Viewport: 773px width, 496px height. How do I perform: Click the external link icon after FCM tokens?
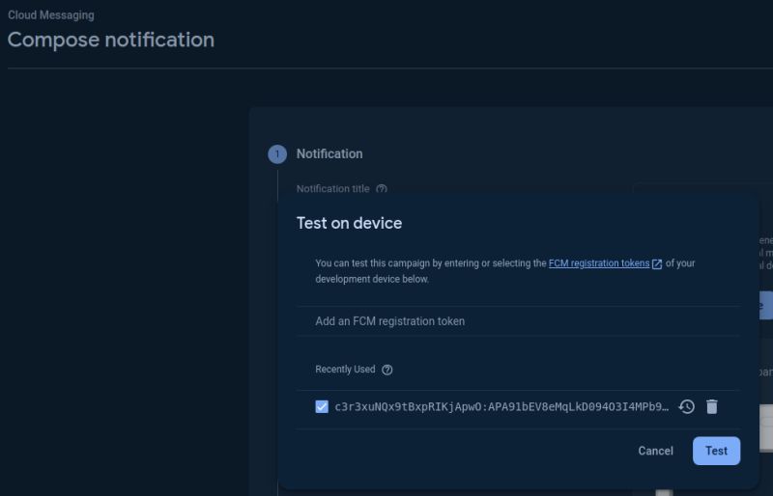[x=657, y=264]
